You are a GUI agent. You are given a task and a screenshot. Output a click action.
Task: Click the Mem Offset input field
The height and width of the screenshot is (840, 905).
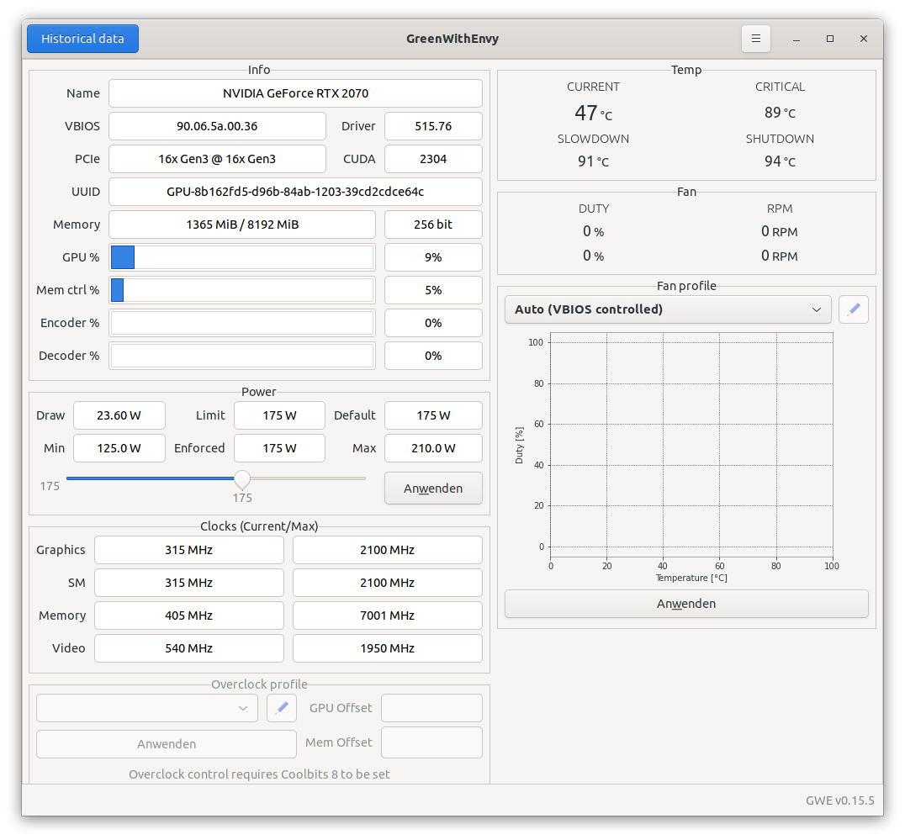(431, 742)
